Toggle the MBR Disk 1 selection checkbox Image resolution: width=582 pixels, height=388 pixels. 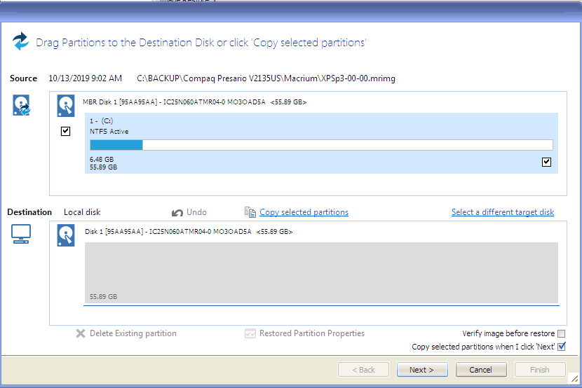coord(65,131)
